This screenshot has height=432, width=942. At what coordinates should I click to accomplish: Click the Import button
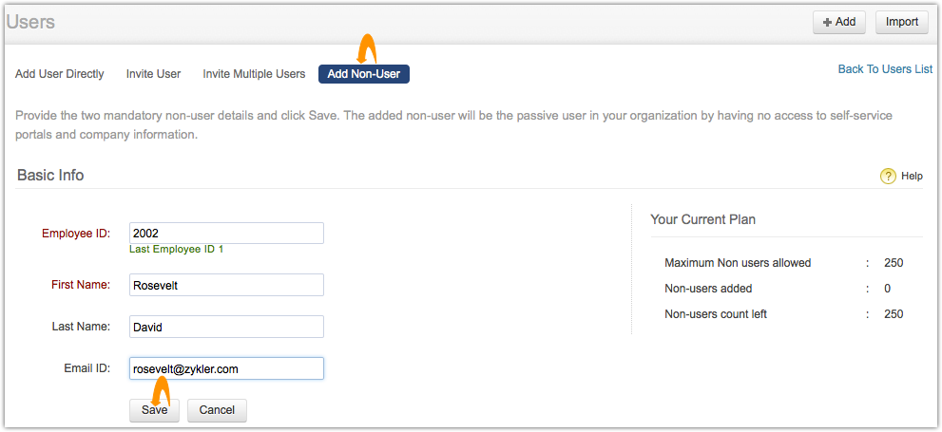click(901, 22)
